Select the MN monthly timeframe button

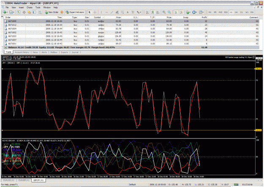(252, 12)
